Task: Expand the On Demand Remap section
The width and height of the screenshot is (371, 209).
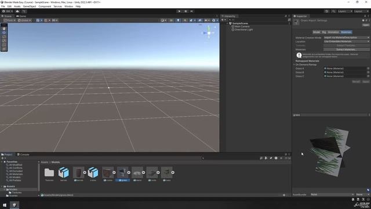Action: coord(294,64)
